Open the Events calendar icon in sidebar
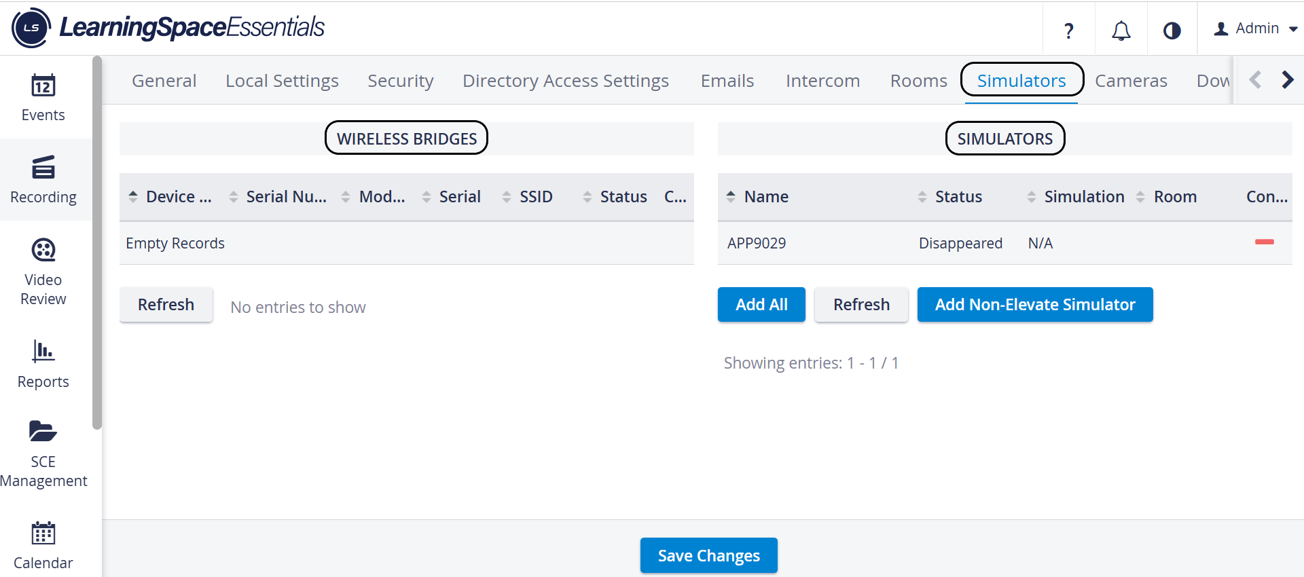The width and height of the screenshot is (1304, 577). coord(43,86)
